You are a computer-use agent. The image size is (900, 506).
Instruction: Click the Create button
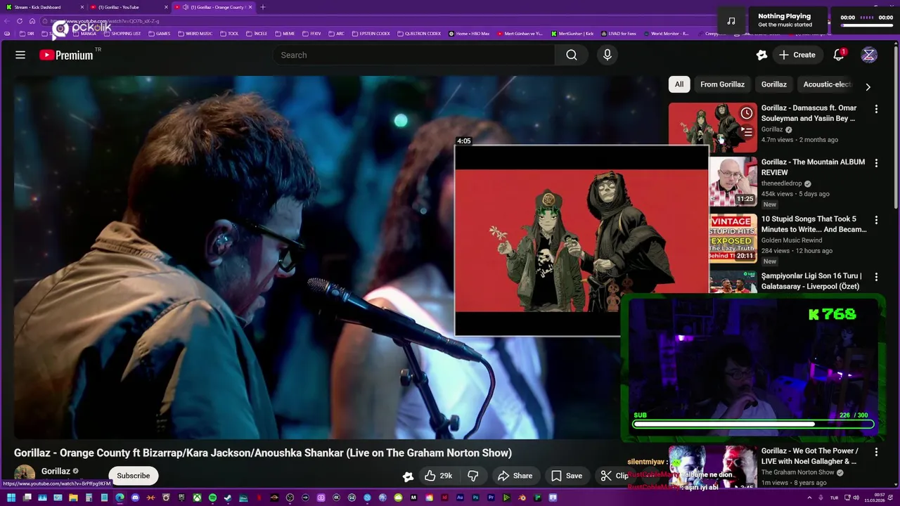[797, 55]
